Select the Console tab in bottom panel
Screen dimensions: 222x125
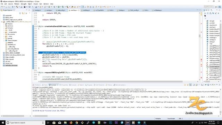[53, 85]
